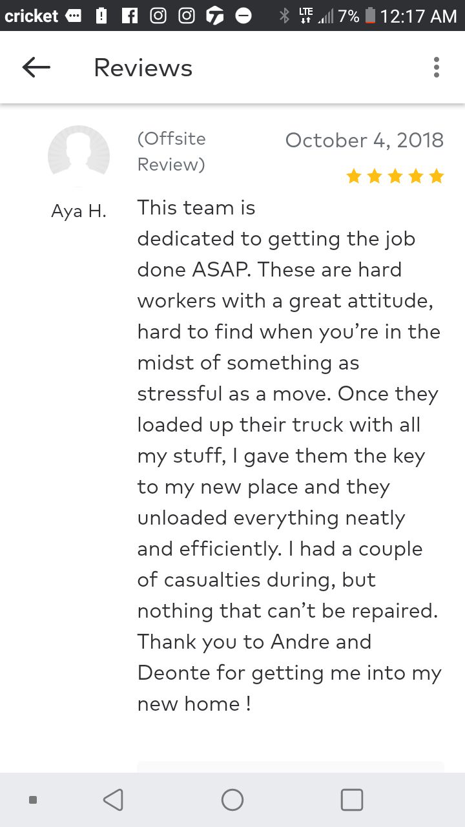The height and width of the screenshot is (827, 465).
Task: Tap the Do Not Disturb status icon
Action: coord(243,16)
